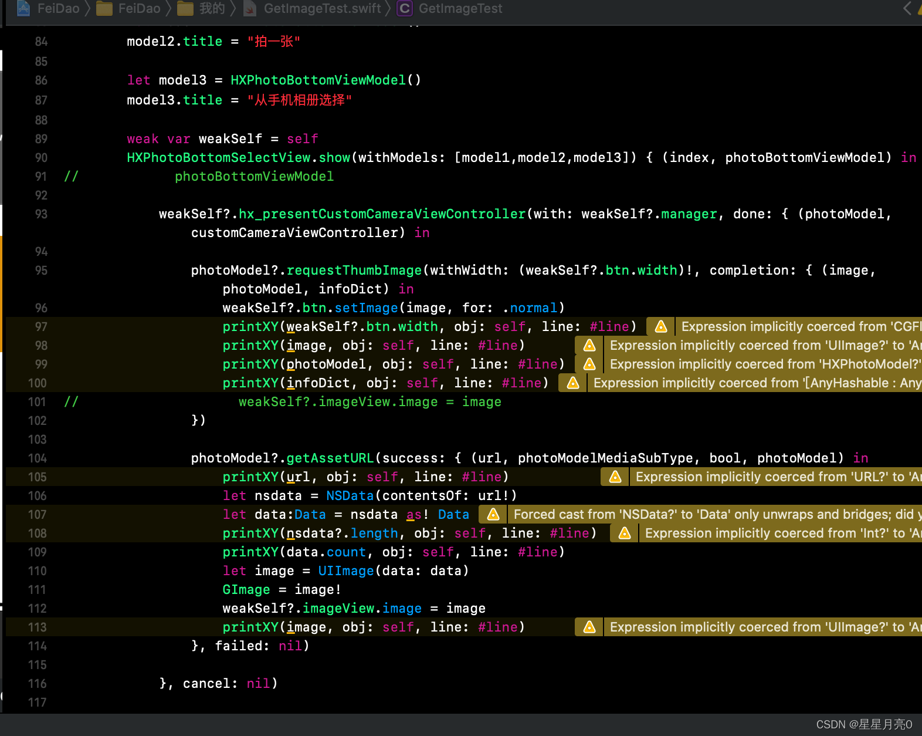Go to the previous issue using the back chevron
Image resolution: width=922 pixels, height=736 pixels.
907,8
